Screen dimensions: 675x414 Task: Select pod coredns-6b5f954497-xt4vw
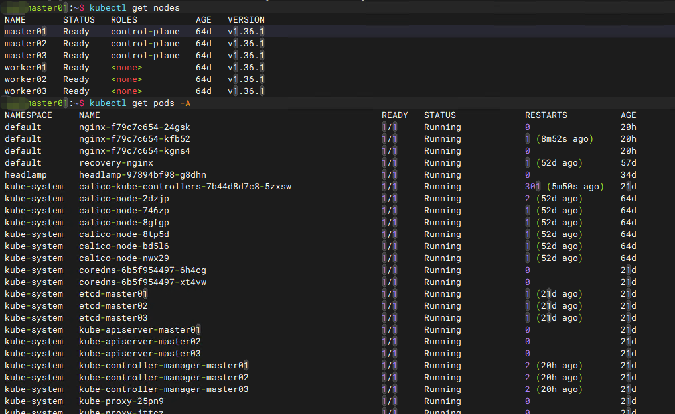(x=143, y=282)
